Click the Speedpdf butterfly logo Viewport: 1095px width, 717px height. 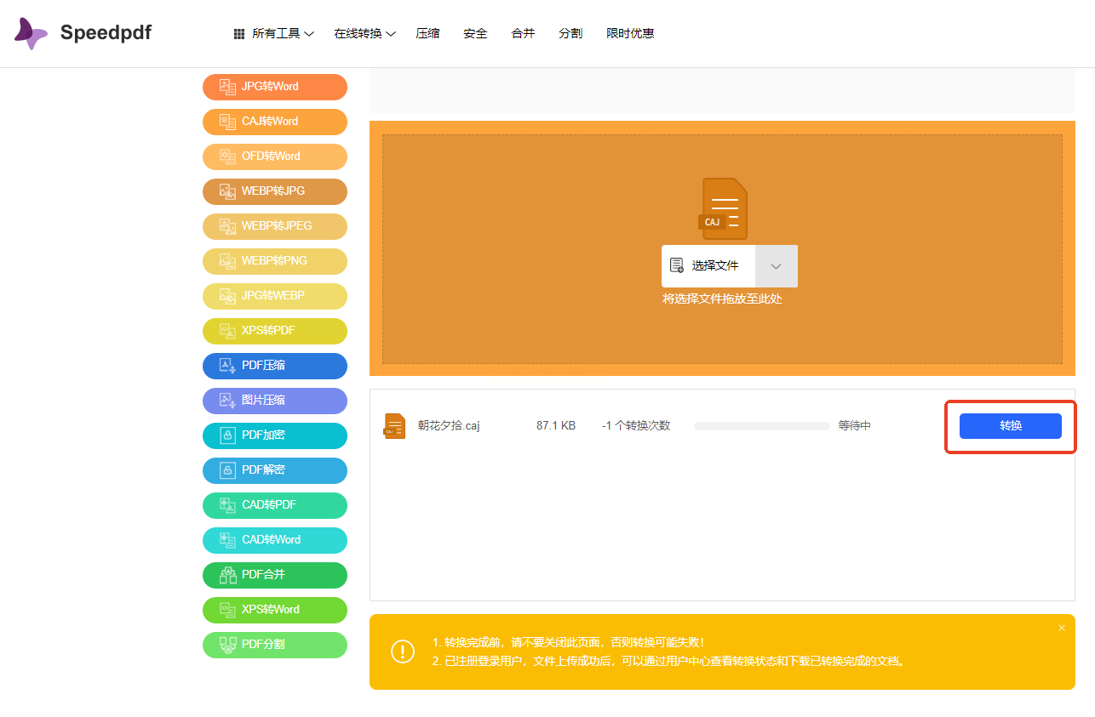pos(32,33)
